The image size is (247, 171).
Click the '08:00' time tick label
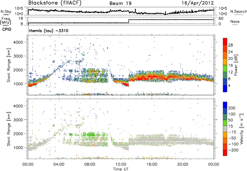click(x=90, y=165)
